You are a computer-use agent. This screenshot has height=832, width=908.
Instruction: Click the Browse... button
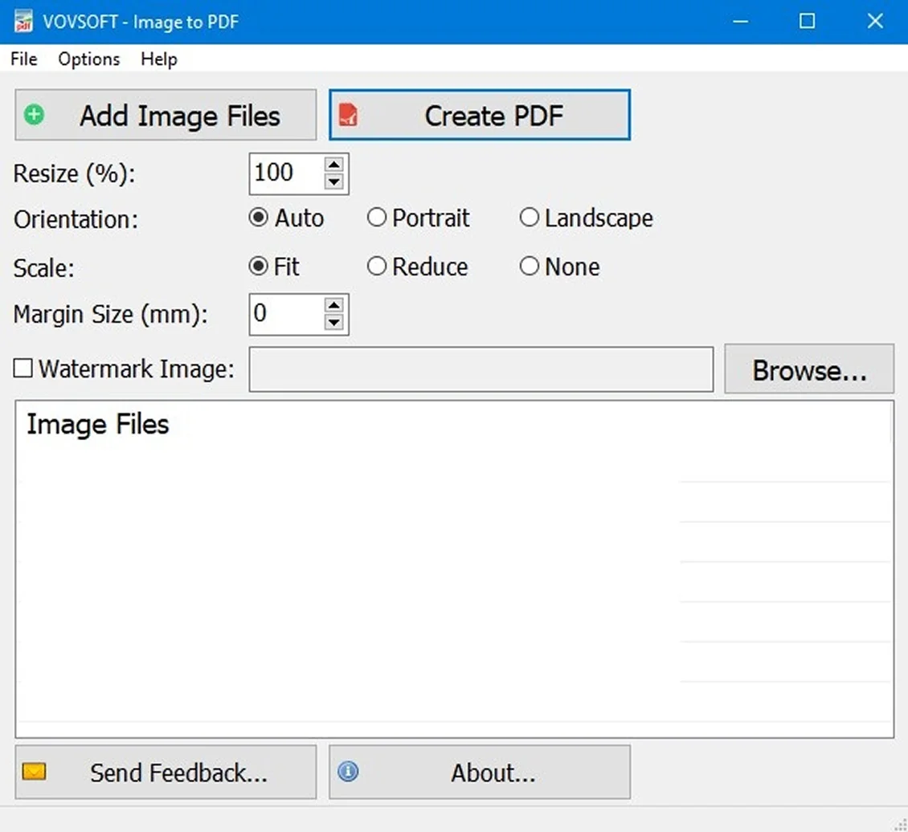point(809,369)
